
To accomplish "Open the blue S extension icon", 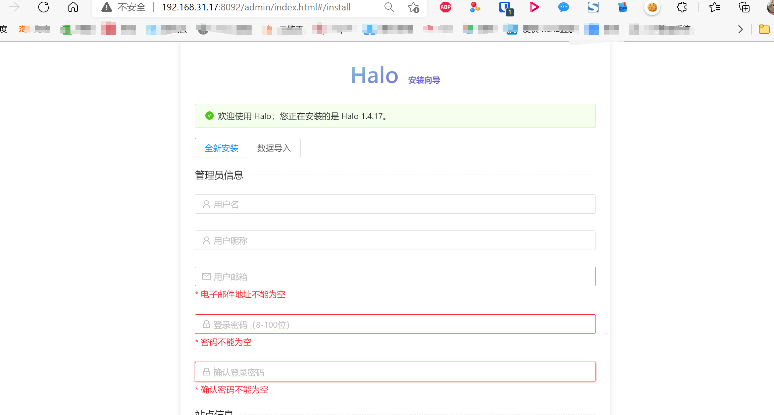I will click(593, 7).
